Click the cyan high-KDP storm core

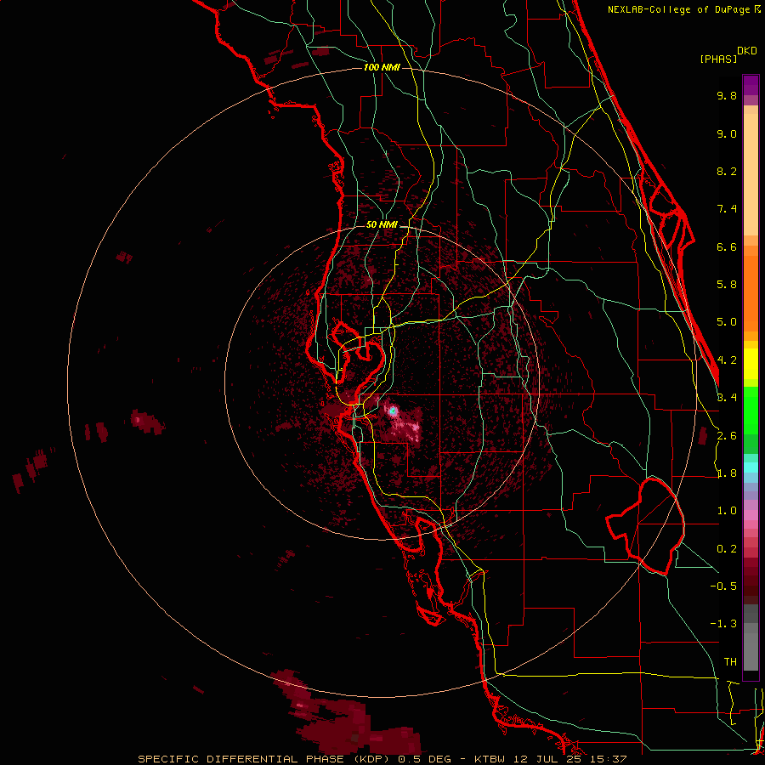[x=392, y=411]
